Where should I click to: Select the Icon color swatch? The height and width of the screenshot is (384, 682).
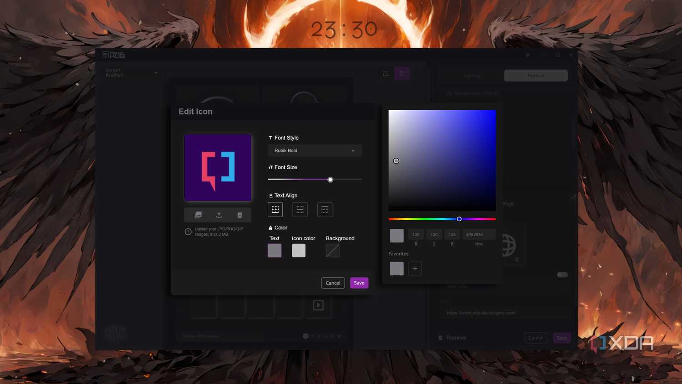point(299,250)
